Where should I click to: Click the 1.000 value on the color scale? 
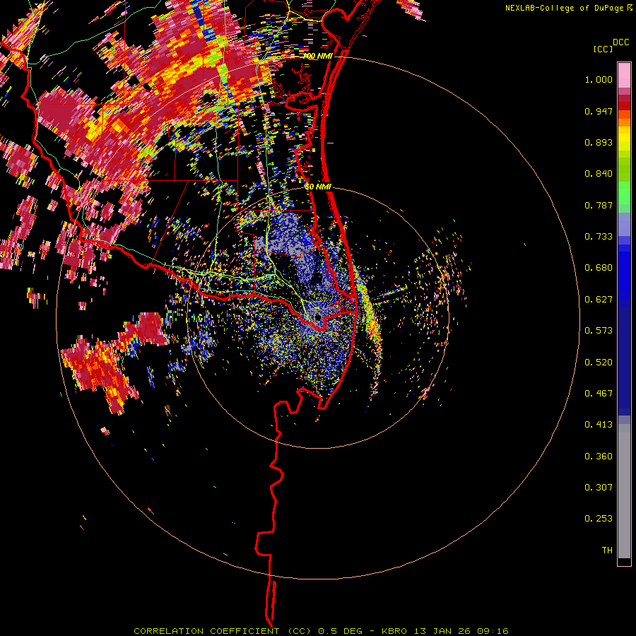point(599,79)
